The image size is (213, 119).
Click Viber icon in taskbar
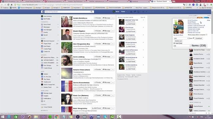tap(23, 117)
